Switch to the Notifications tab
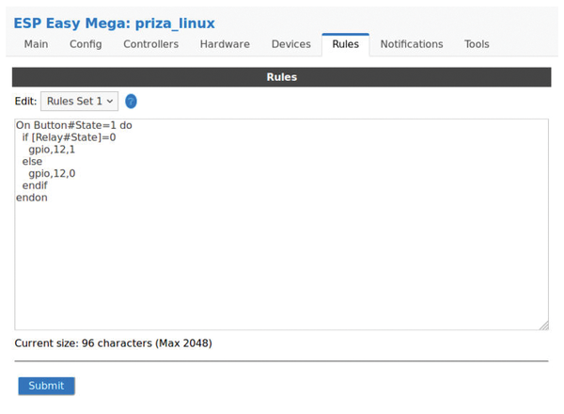 pyautogui.click(x=412, y=44)
